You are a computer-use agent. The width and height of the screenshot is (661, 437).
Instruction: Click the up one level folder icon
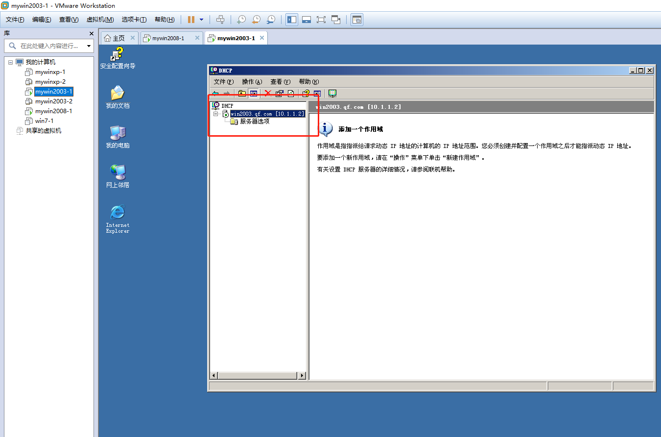pyautogui.click(x=242, y=93)
